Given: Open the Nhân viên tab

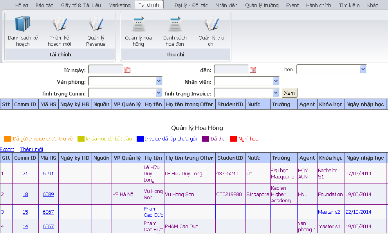Looking at the screenshot, I should (x=226, y=5).
